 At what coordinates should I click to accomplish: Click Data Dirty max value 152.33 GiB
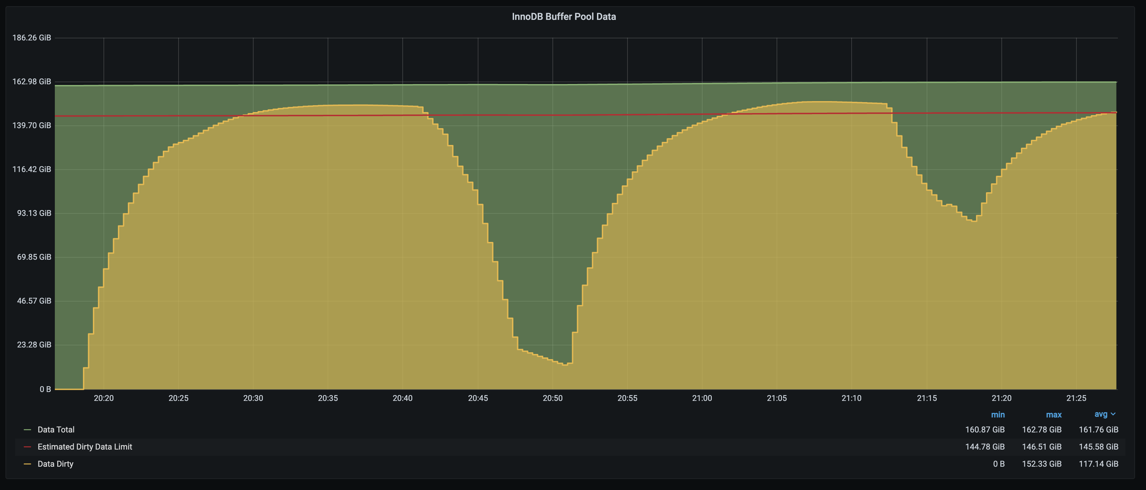1041,464
